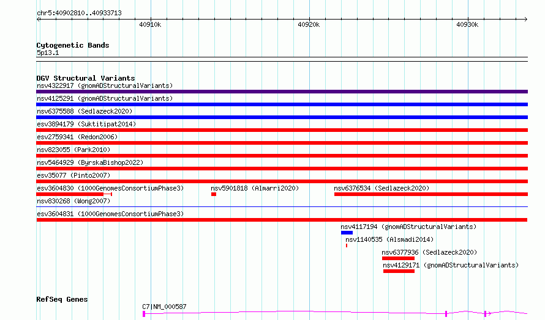This screenshot has height=320, width=545.
Task: Click the nsv4322917 gnomAD variant label
Action: [105, 85]
